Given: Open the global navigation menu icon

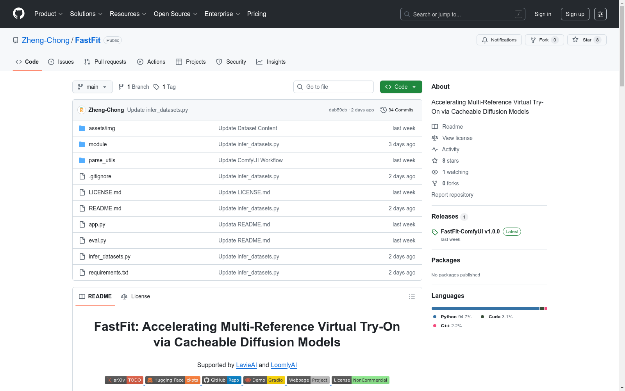Looking at the screenshot, I should [600, 14].
